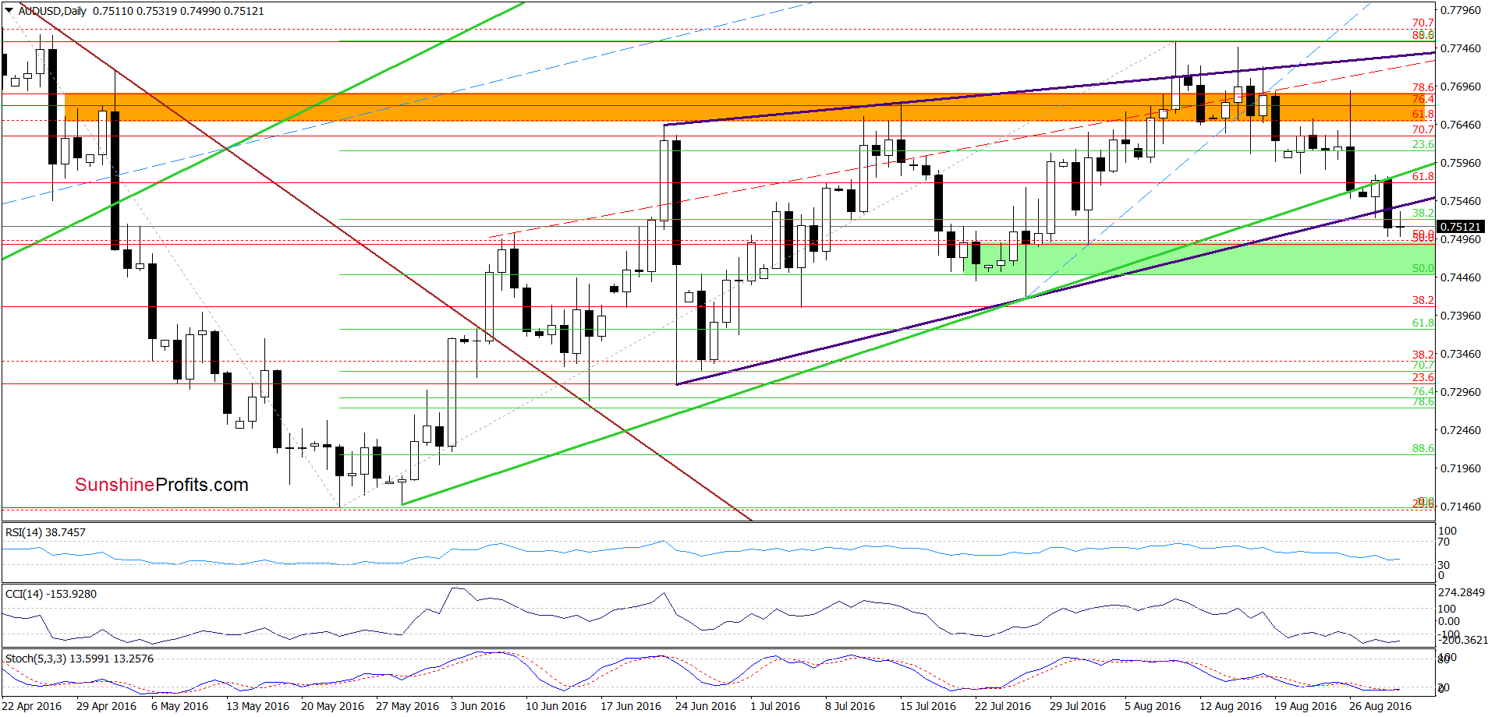Click the 0.71460 price axis label
The height and width of the screenshot is (717, 1488).
pos(1460,507)
